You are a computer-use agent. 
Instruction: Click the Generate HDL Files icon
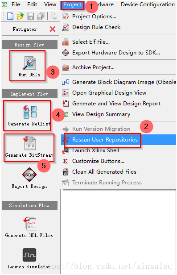tap(29, 223)
